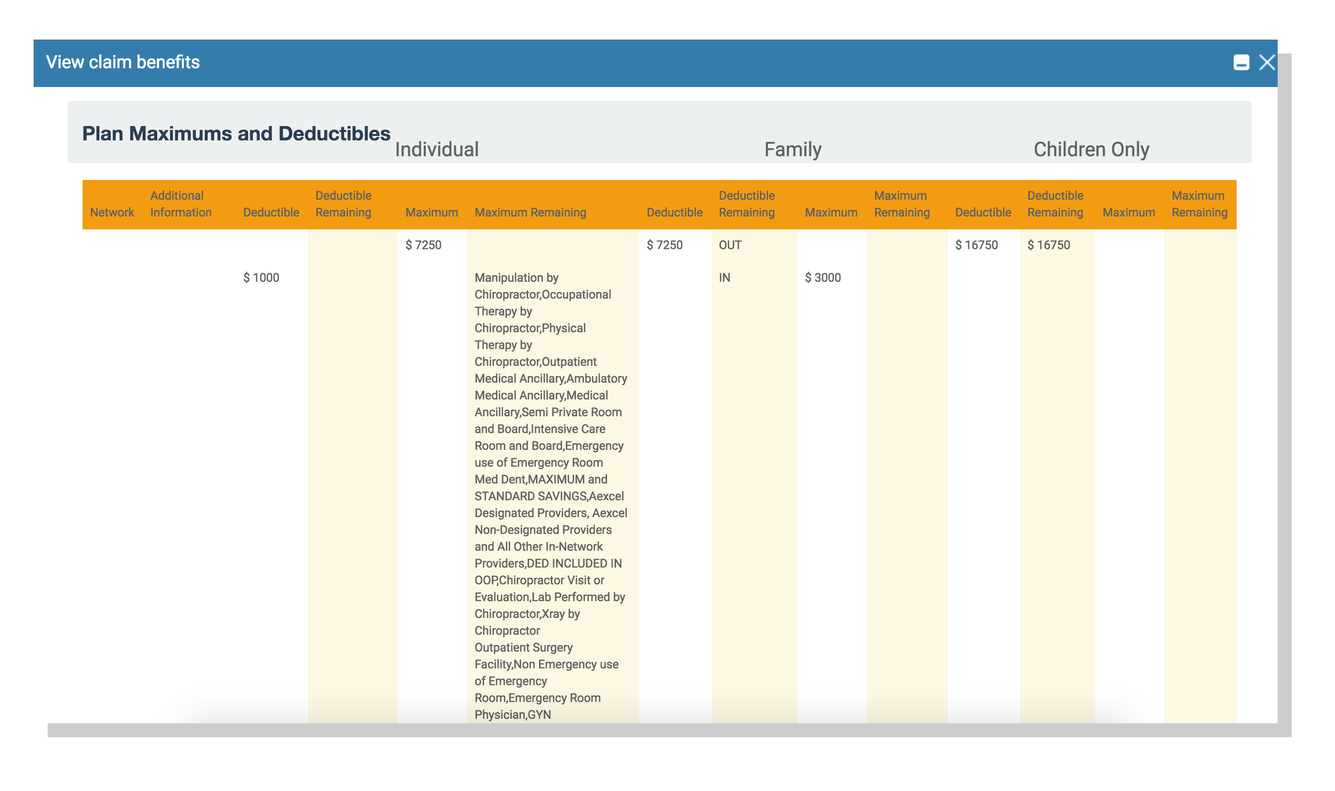
Task: Click the Network column header
Action: (112, 212)
